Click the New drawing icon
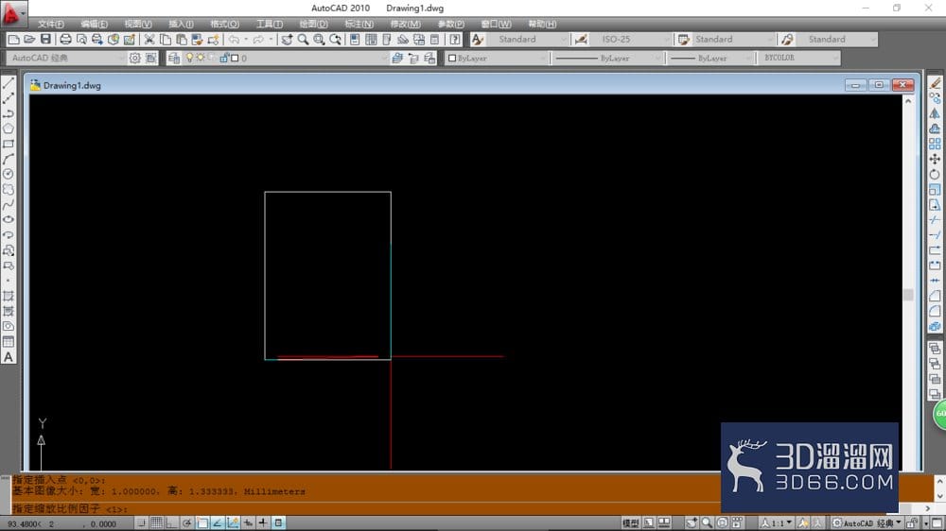 pos(14,39)
